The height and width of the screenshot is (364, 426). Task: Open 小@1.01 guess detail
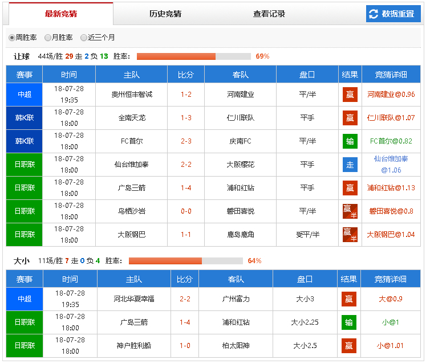pyautogui.click(x=391, y=346)
